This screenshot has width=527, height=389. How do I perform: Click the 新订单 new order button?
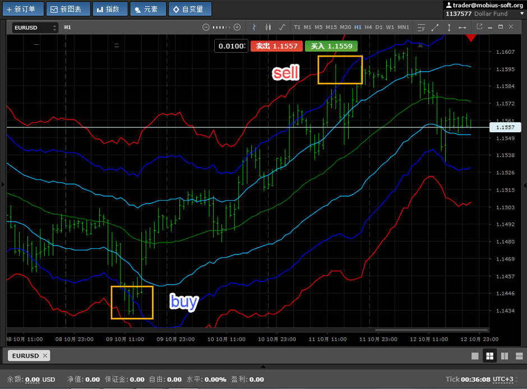pyautogui.click(x=23, y=9)
